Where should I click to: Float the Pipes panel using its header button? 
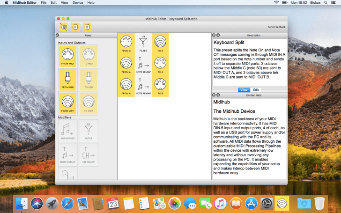pos(58,35)
